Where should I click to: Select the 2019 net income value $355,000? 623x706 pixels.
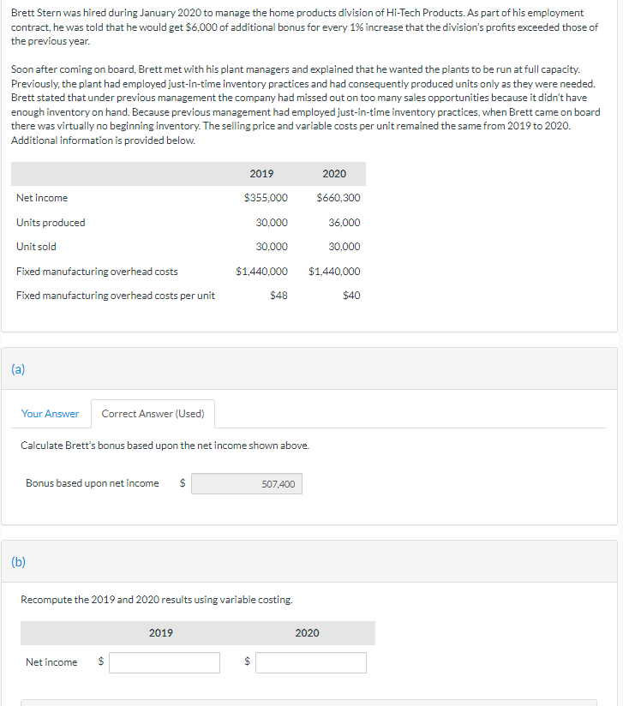(266, 198)
